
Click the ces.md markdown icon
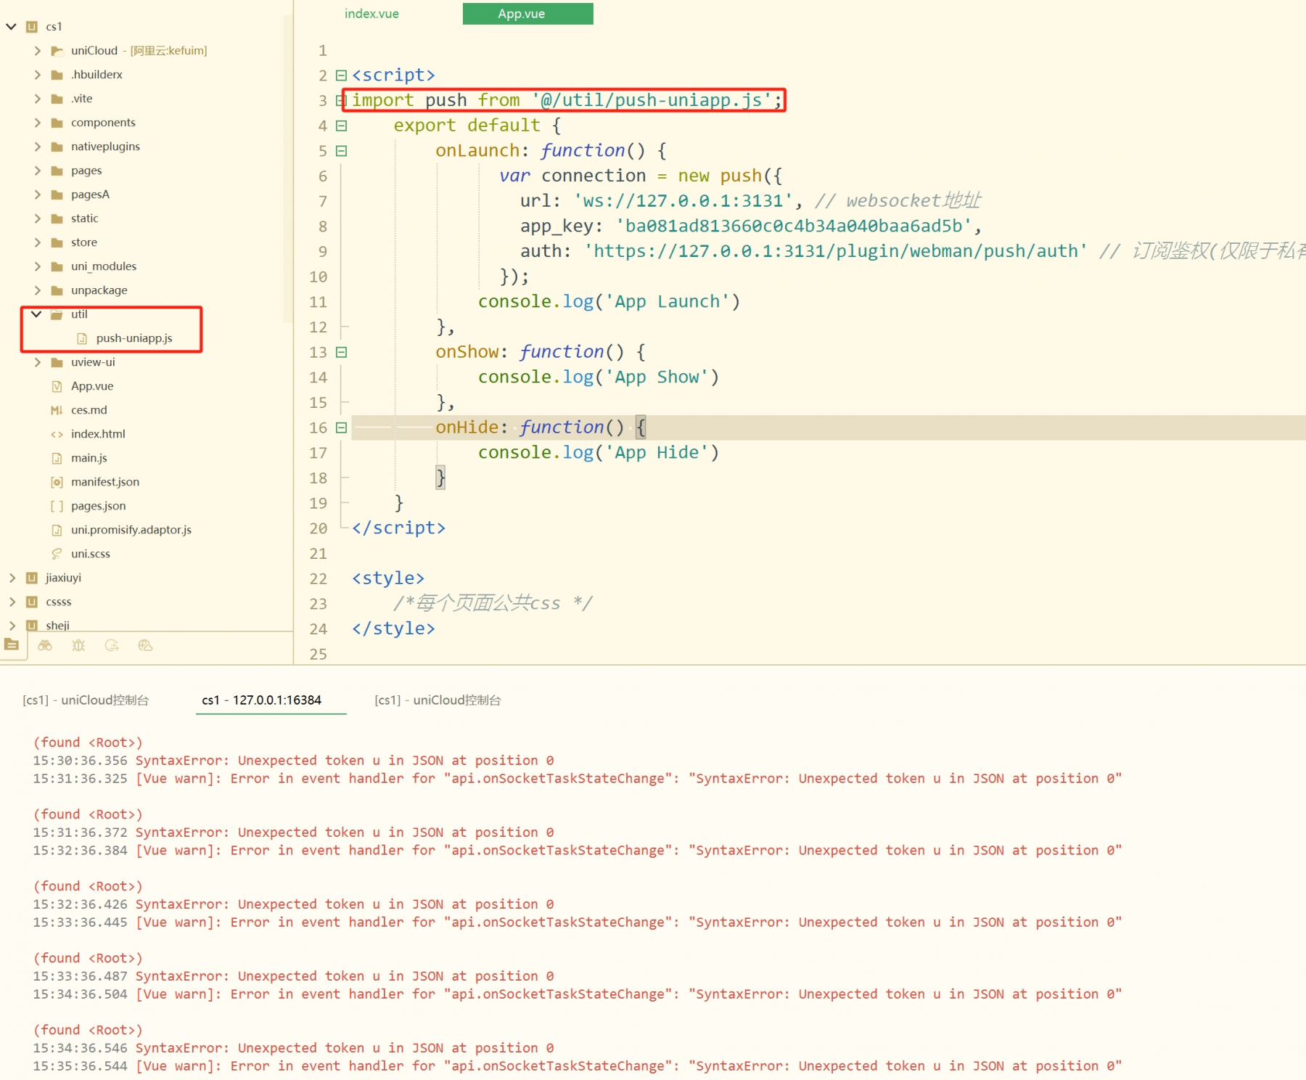(x=57, y=410)
